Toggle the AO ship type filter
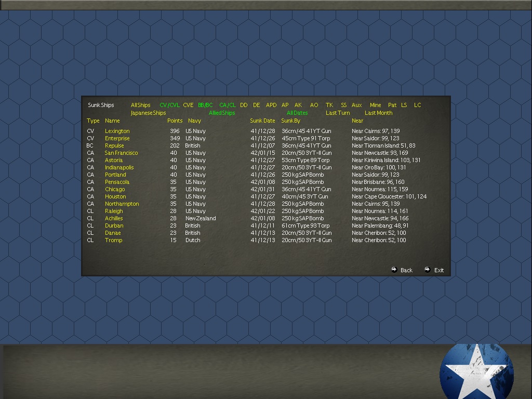Screen dimensions: 532x399 [314, 105]
